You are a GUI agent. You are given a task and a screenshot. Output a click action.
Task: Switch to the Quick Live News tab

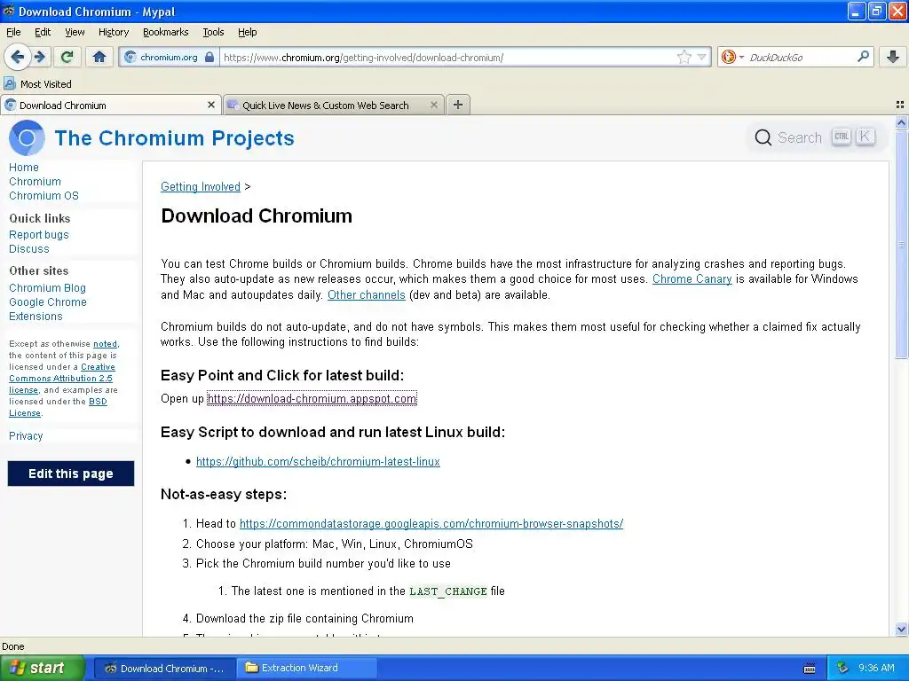[334, 105]
